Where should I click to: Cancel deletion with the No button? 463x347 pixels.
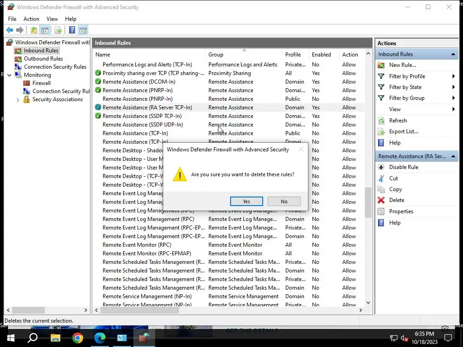(284, 201)
